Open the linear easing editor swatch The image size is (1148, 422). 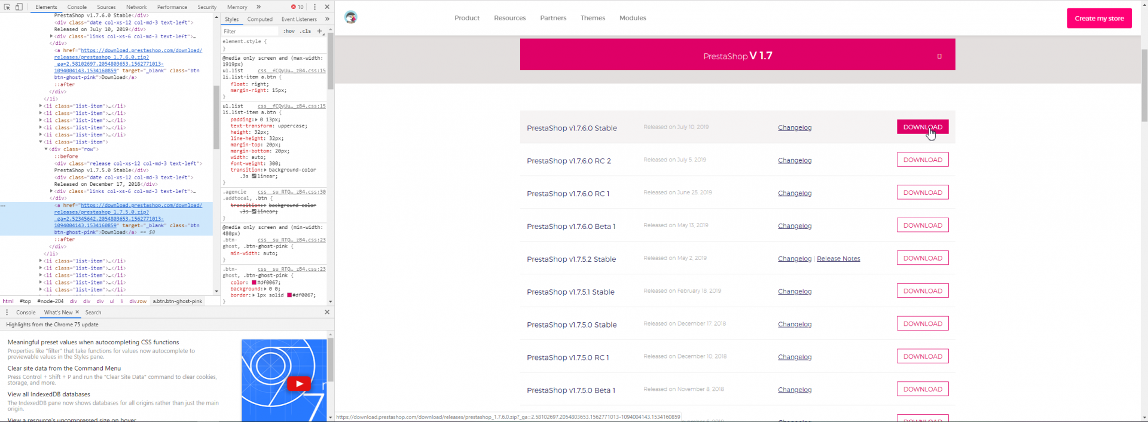click(254, 176)
